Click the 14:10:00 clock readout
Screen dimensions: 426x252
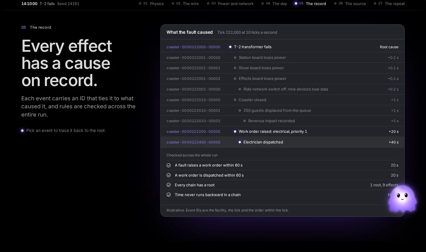pos(29,4)
